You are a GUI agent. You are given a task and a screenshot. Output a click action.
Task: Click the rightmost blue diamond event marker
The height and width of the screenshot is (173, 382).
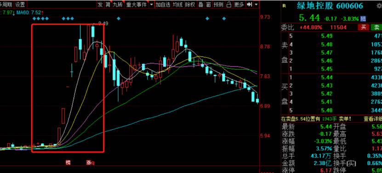(224, 18)
